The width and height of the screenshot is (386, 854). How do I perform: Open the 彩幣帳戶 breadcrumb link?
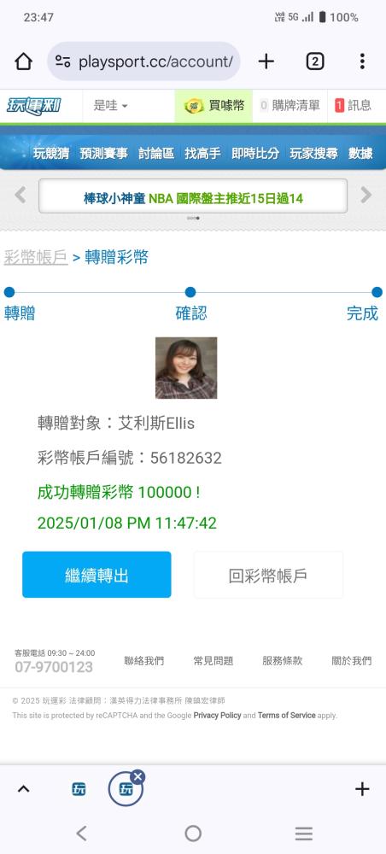36,257
